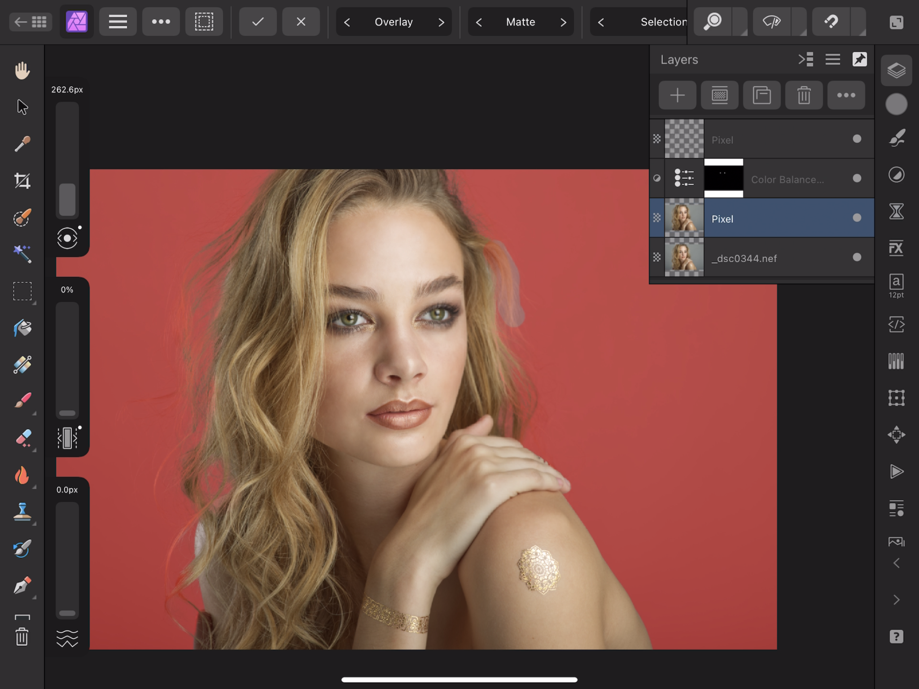Delete layer using Layers panel trash
This screenshot has width=919, height=689.
click(x=804, y=95)
